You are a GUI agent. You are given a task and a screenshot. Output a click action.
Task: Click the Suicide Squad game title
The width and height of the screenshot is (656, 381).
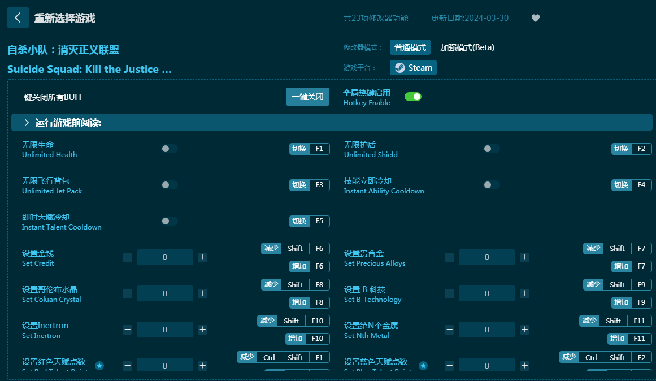[x=89, y=69]
